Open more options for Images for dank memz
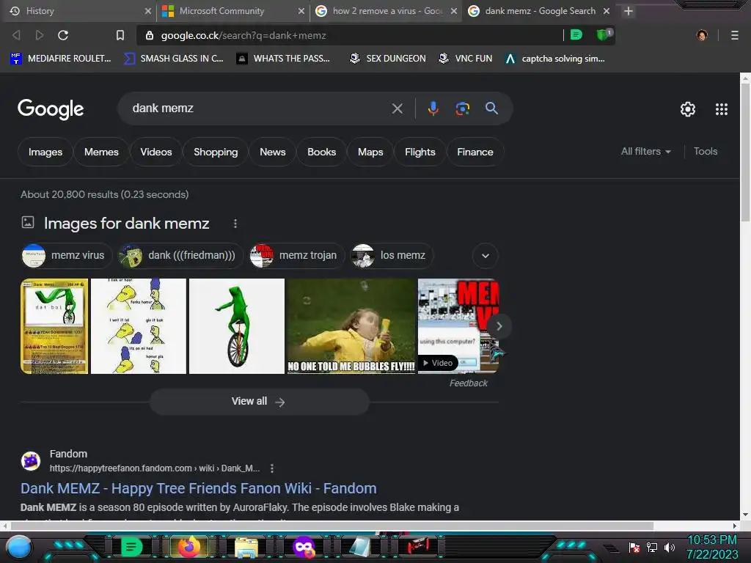The height and width of the screenshot is (563, 751). pos(235,224)
